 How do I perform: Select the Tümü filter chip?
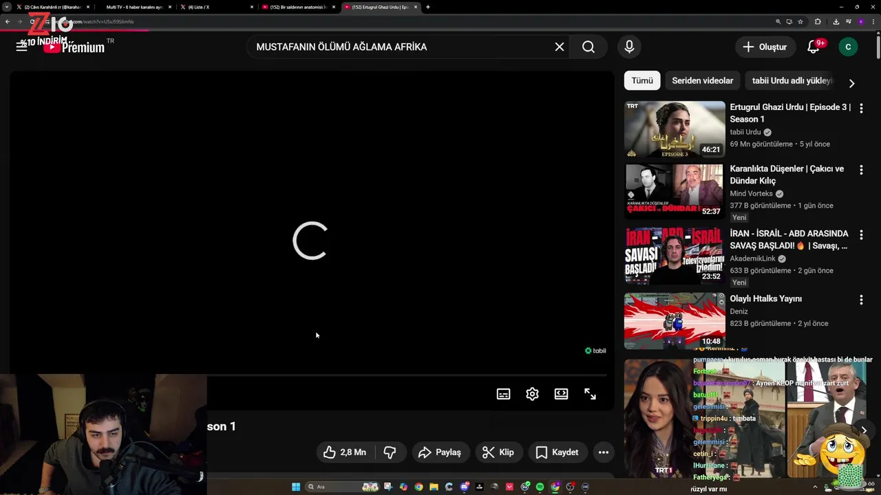[x=642, y=80]
